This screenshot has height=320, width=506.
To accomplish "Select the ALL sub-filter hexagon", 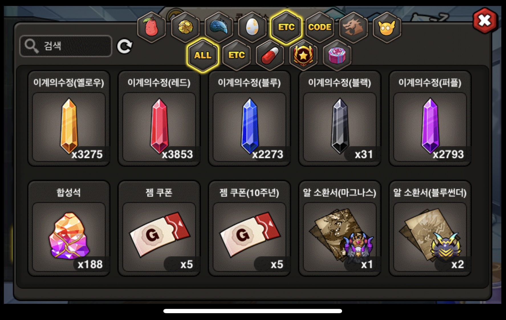I will [x=203, y=55].
